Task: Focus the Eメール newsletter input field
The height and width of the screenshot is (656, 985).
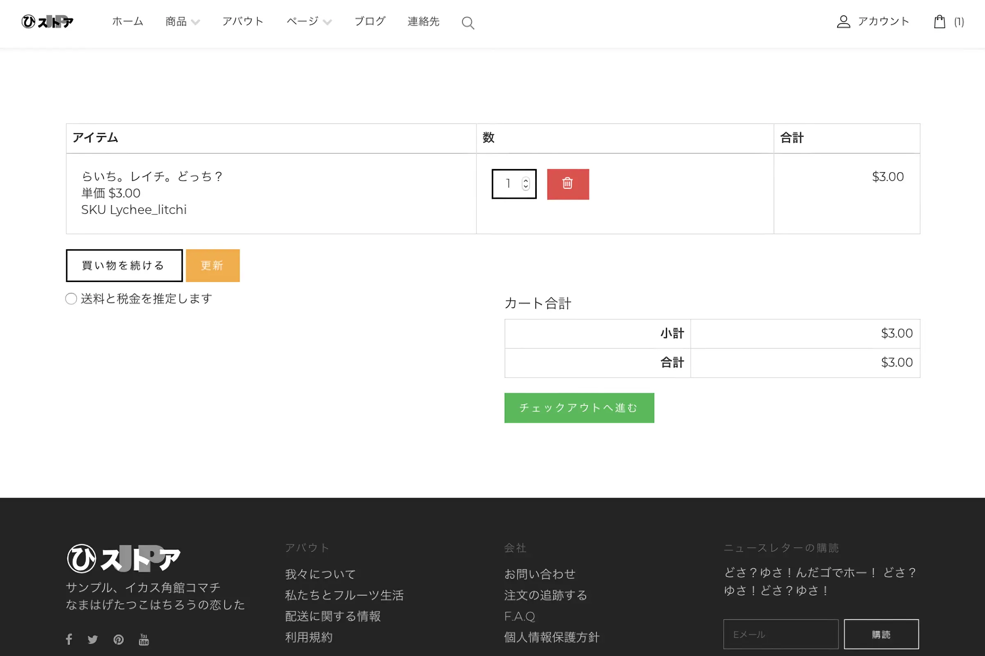Action: point(780,634)
